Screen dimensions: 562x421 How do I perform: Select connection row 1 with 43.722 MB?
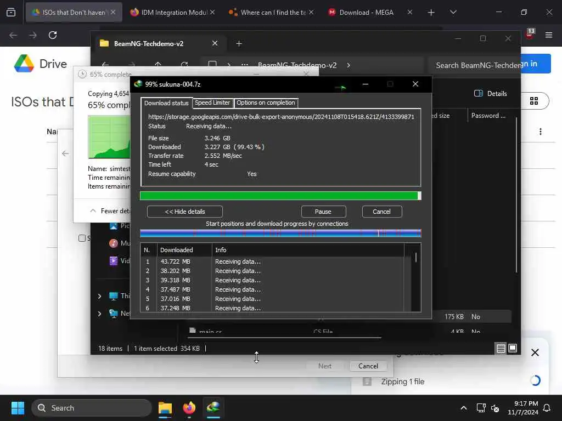click(x=272, y=261)
